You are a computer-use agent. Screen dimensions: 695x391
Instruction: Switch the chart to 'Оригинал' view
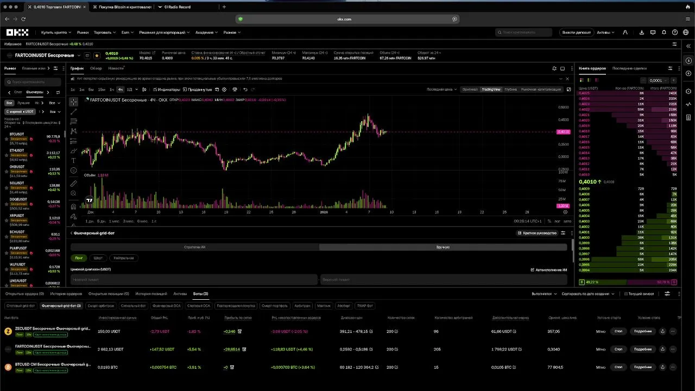pyautogui.click(x=470, y=89)
